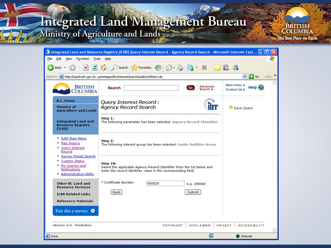The height and width of the screenshot is (248, 331).
Task: Open the Survey Parcel Search link
Action: pyautogui.click(x=78, y=156)
